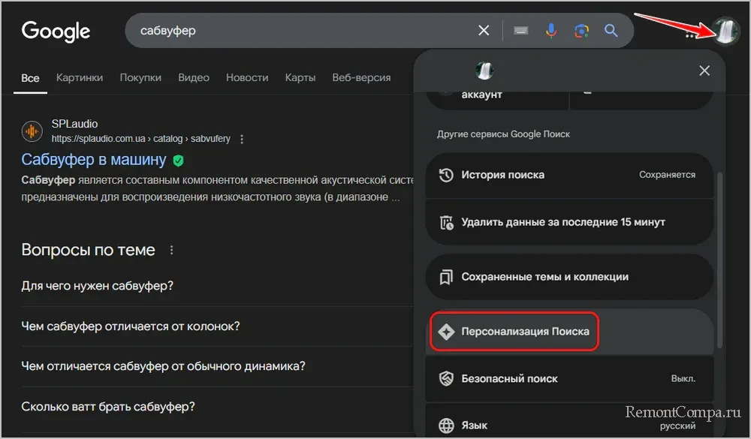Open options next to Вопросы по теме

(171, 250)
